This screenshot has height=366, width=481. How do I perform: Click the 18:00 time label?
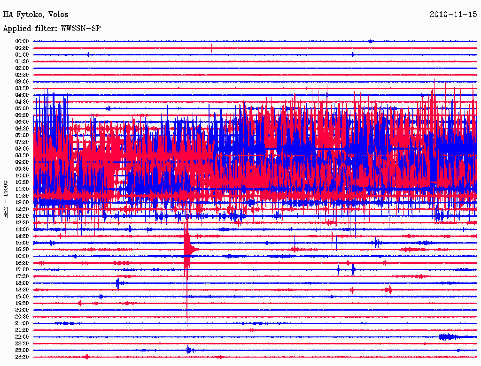tap(22, 283)
